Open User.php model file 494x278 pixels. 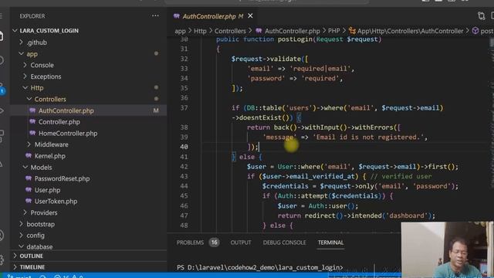pos(47,190)
